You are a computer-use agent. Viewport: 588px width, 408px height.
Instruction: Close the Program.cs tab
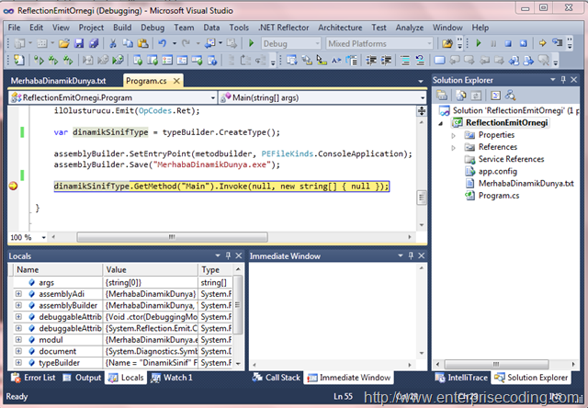tap(176, 81)
